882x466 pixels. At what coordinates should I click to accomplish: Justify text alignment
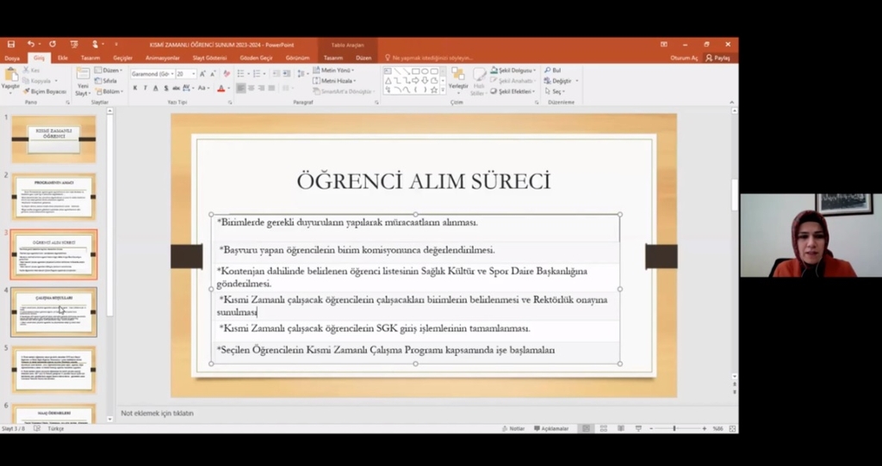(271, 89)
